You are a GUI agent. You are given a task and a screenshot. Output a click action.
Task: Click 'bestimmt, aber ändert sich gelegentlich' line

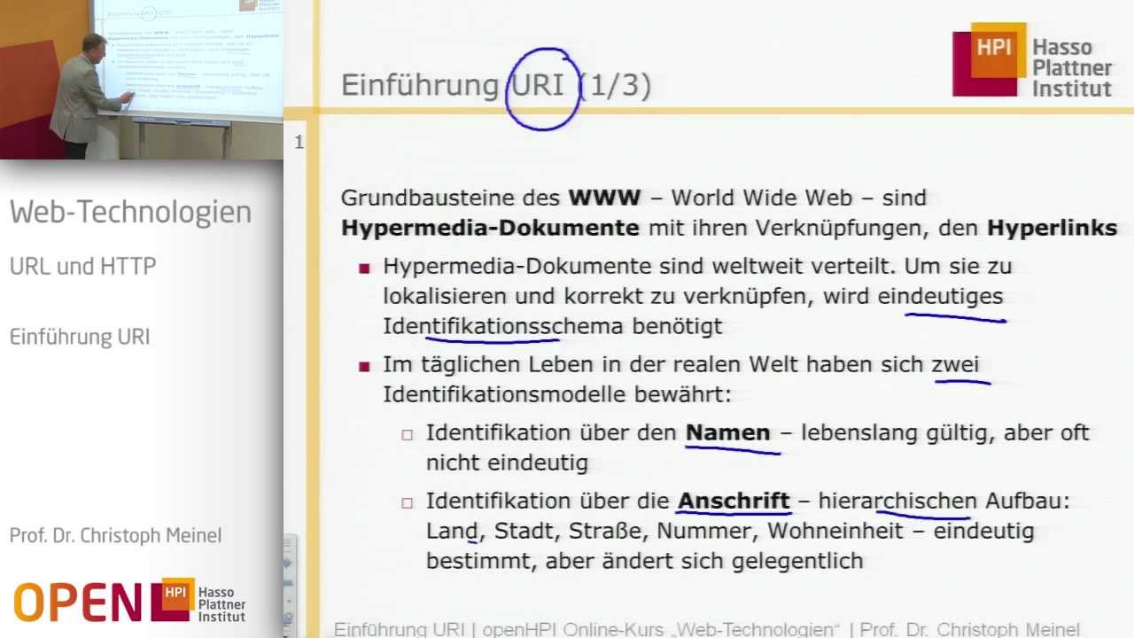[644, 561]
